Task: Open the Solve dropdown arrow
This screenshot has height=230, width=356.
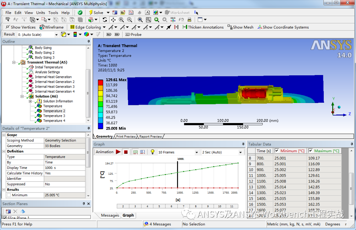Action: pyautogui.click(x=108, y=13)
